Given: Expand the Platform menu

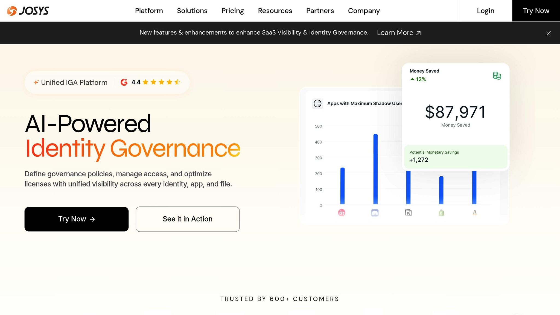Looking at the screenshot, I should (x=149, y=11).
